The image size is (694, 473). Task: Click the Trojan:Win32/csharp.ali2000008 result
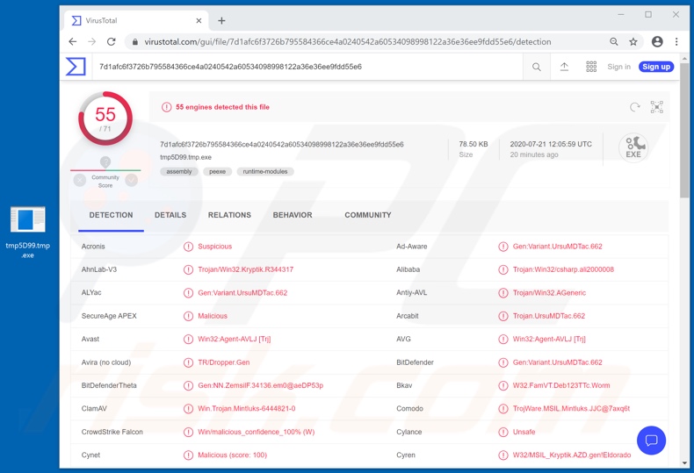click(563, 269)
